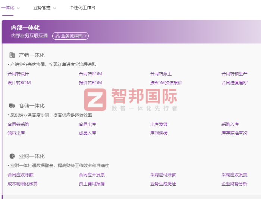Open the 合同应收账款 link
This screenshot has width=261, height=199.
pyautogui.click(x=21, y=175)
